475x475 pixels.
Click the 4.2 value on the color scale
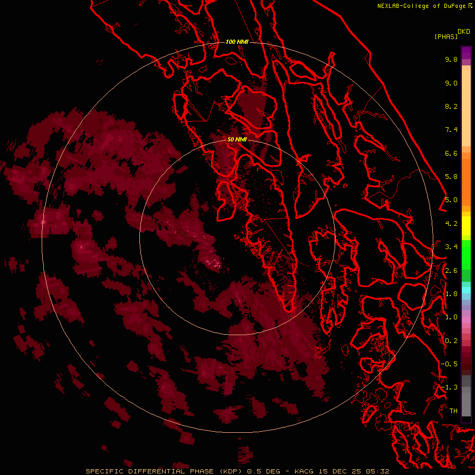click(451, 224)
